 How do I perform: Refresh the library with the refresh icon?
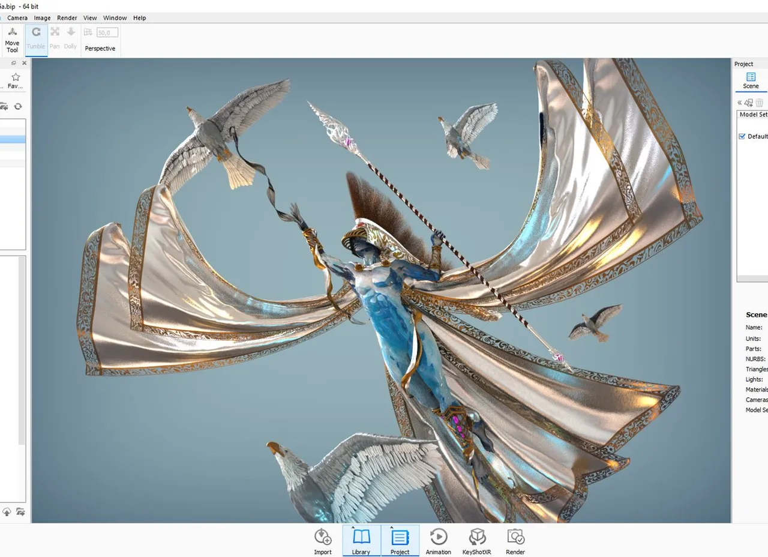[18, 106]
